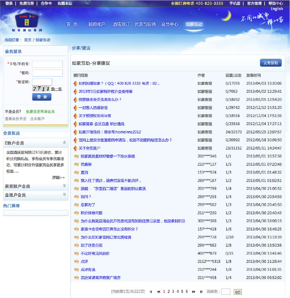Viewport: 290px width, 298px height.
Task: Click author 200****346
Action: coord(207,156)
